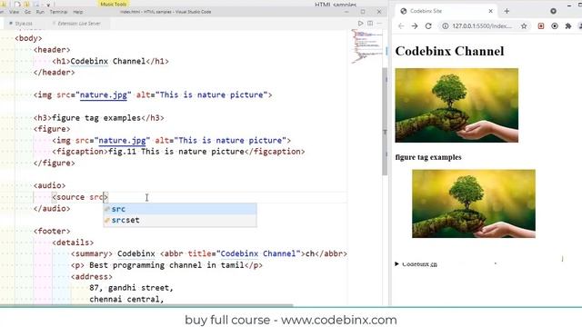Screen dimensions: 582x327
Task: Open the Help menu
Action: point(78,12)
